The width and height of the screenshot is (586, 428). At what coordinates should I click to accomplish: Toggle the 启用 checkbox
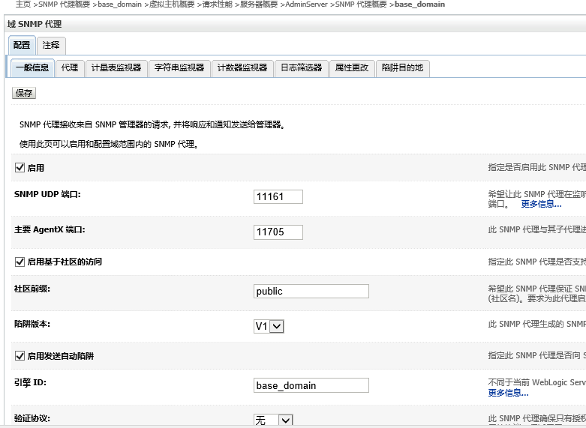point(20,168)
